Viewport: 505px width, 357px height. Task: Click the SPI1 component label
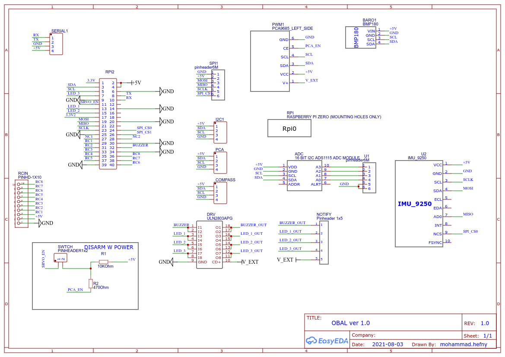click(x=213, y=63)
